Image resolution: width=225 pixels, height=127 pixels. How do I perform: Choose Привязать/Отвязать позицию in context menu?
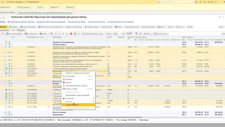(x=78, y=86)
